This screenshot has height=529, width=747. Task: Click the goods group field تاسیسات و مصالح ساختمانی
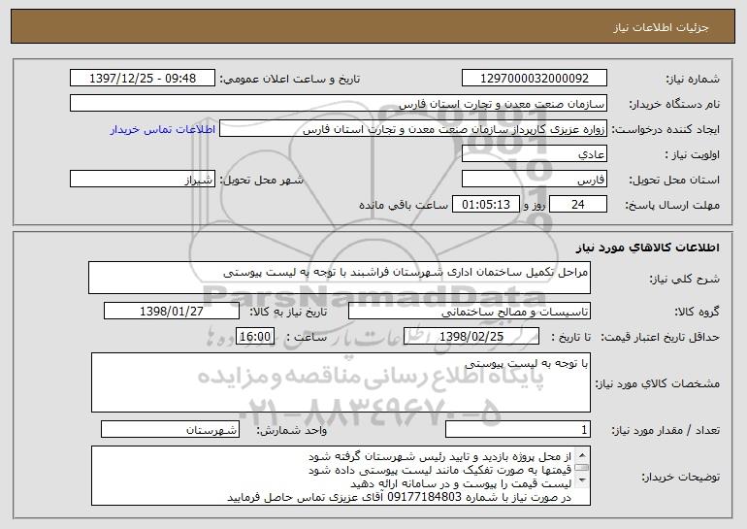pyautogui.click(x=470, y=312)
